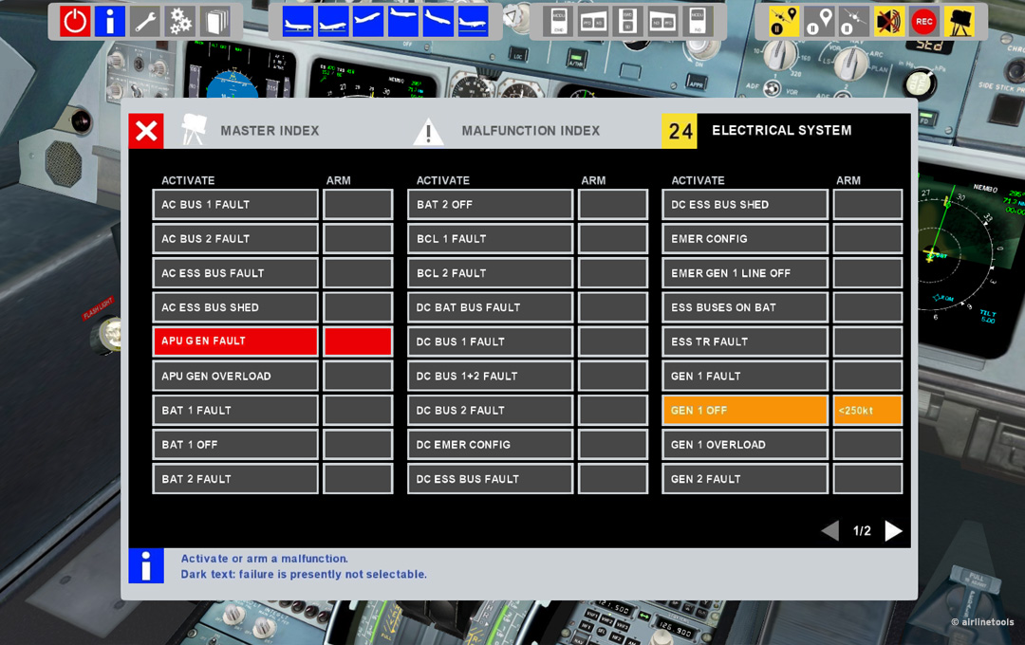Click the red REC recording icon
This screenshot has height=645, width=1025.
tap(923, 21)
